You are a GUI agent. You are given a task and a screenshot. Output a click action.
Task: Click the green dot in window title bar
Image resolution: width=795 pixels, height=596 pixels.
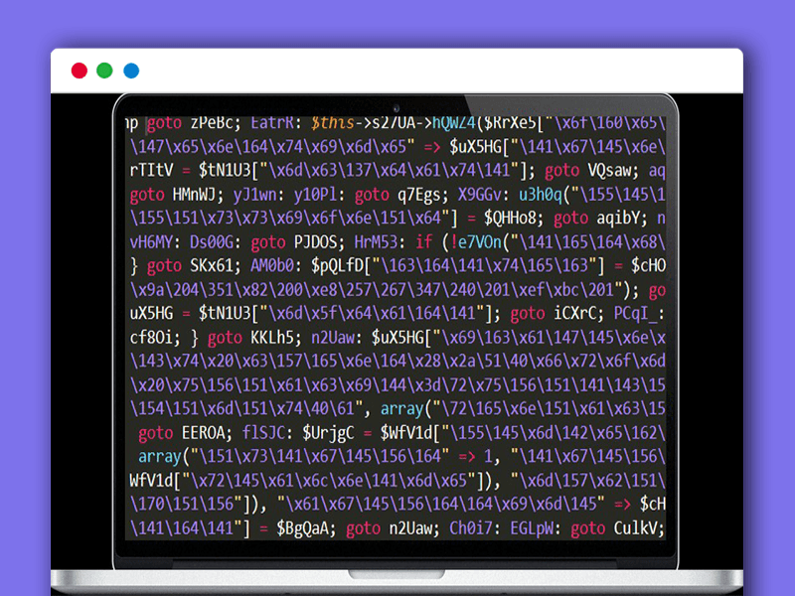tap(105, 71)
